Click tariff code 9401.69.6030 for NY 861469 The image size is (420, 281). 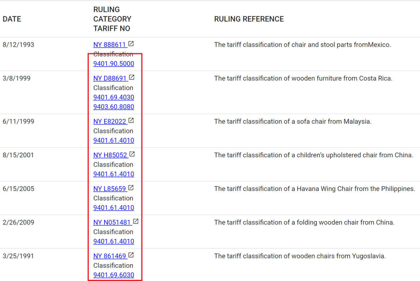(x=114, y=275)
